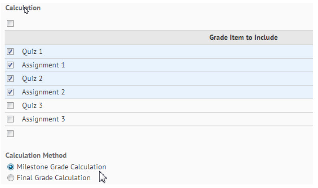
Task: Click the Quiz 1 row label
Action: [x=32, y=52]
